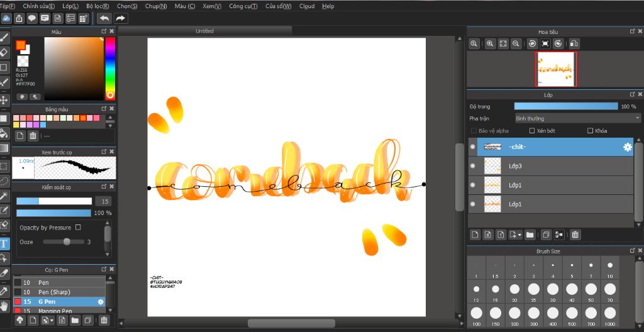Flip canvas view in navigator
This screenshot has width=644, height=332.
(x=574, y=43)
